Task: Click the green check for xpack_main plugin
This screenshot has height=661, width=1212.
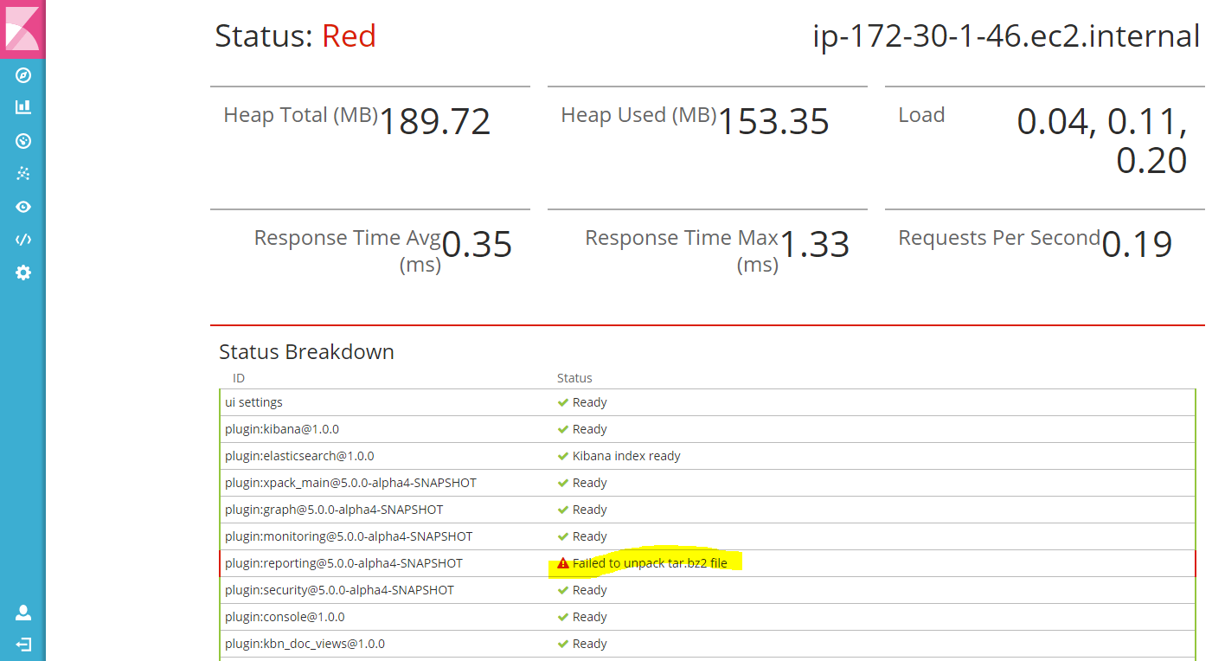Action: click(563, 483)
